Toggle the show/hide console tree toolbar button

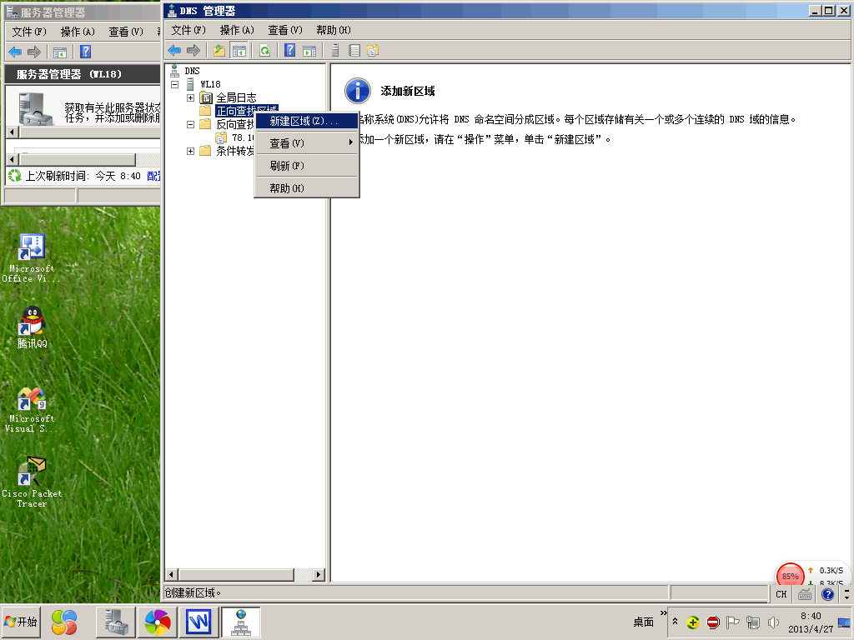[x=239, y=51]
